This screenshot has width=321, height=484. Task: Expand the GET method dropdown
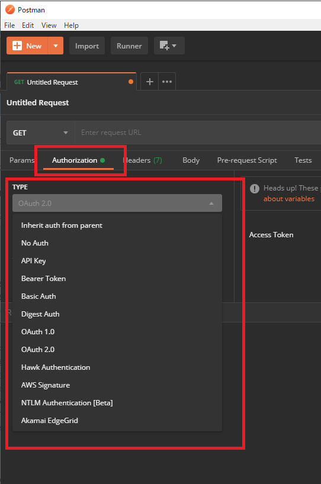pyautogui.click(x=40, y=133)
